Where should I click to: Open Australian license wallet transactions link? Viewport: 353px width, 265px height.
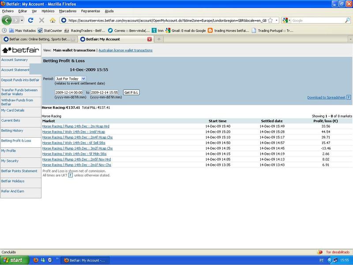click(x=125, y=50)
